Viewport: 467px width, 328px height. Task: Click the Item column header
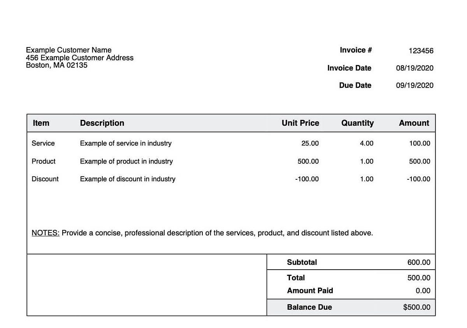(x=41, y=123)
